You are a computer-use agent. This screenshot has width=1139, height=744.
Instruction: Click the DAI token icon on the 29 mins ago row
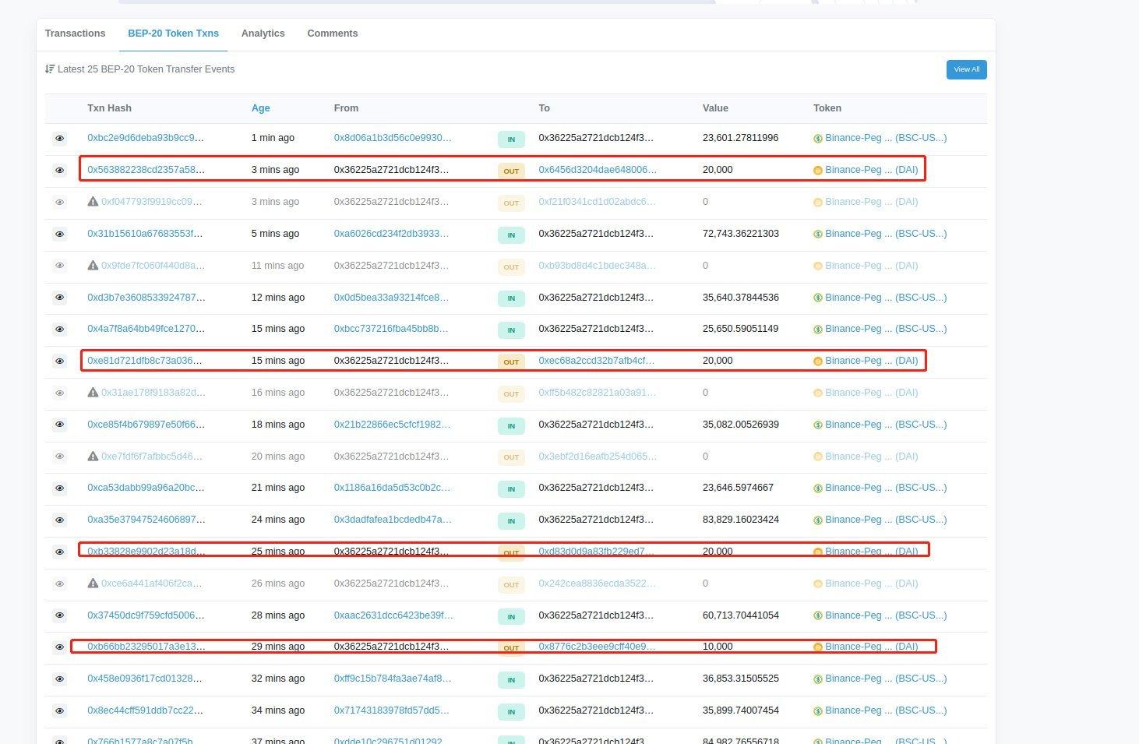coord(818,647)
